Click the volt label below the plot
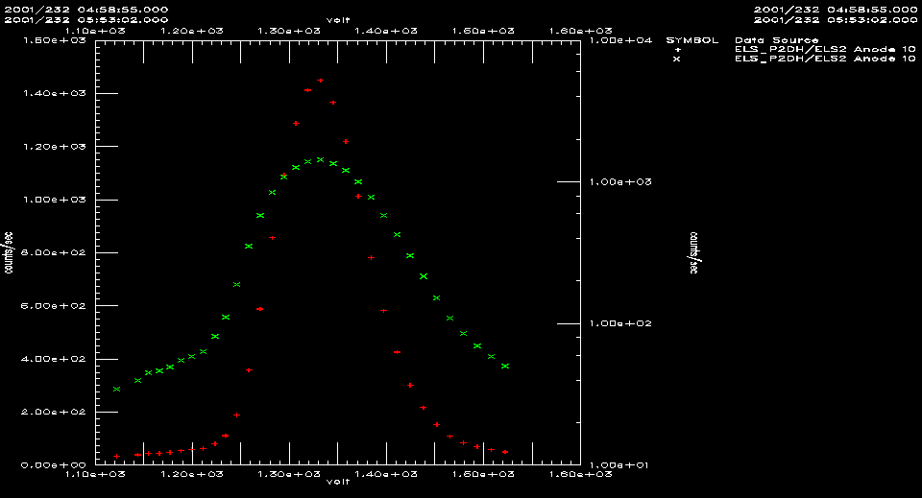922x498 pixels. 338,482
